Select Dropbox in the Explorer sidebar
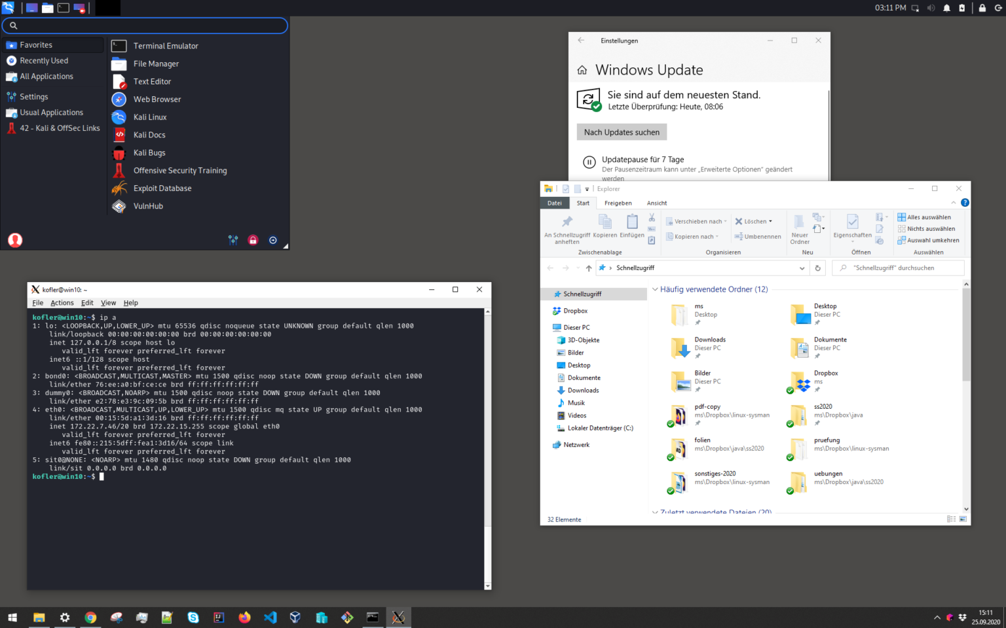 [x=574, y=310]
